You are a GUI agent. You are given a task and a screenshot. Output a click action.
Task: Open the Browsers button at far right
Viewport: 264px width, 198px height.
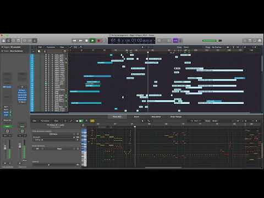[260, 41]
